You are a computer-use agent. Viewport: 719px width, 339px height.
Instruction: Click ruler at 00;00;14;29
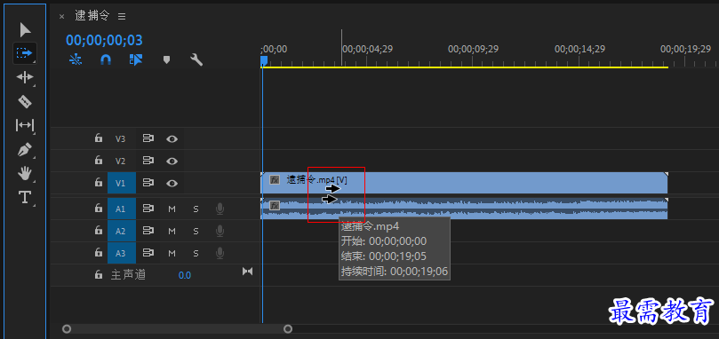[579, 49]
